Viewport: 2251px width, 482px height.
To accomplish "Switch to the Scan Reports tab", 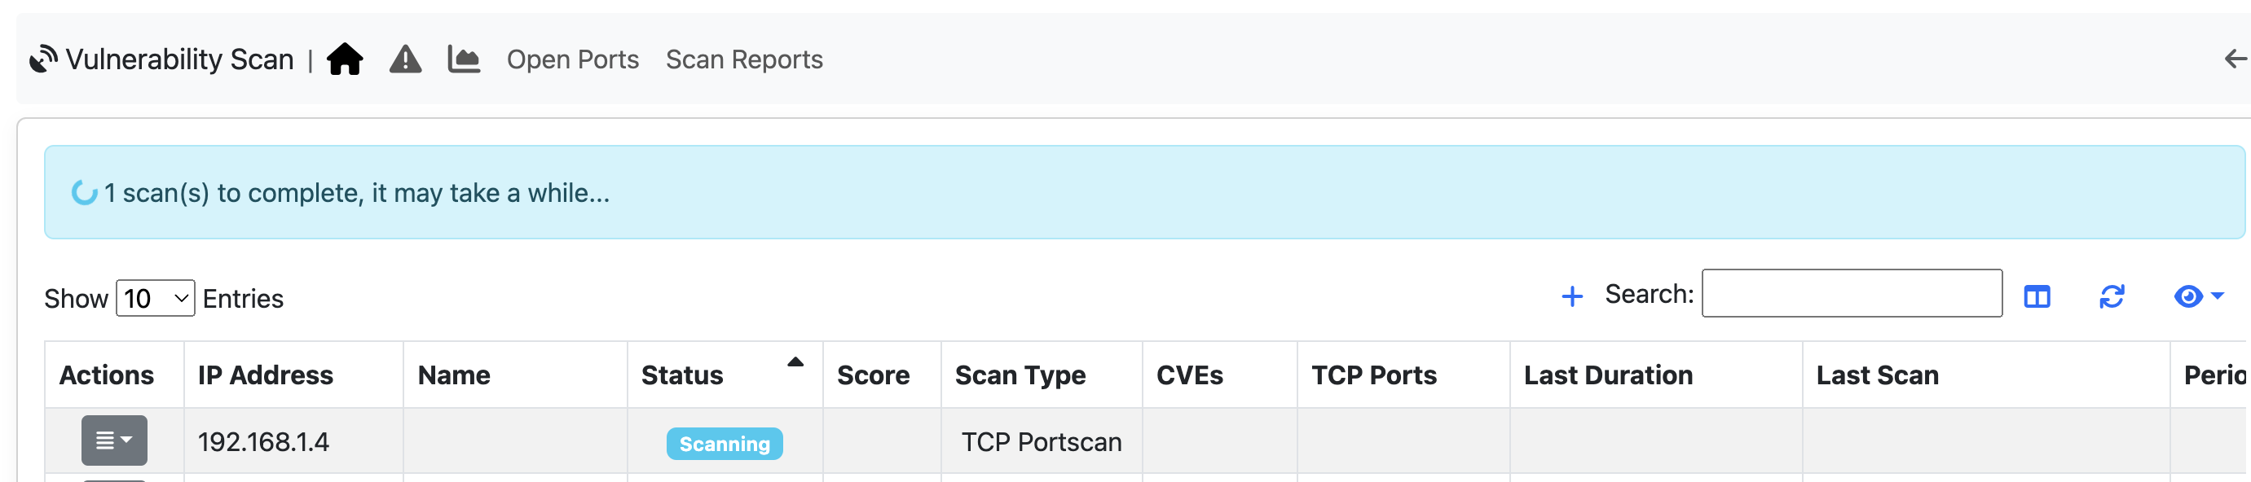I will [x=745, y=59].
